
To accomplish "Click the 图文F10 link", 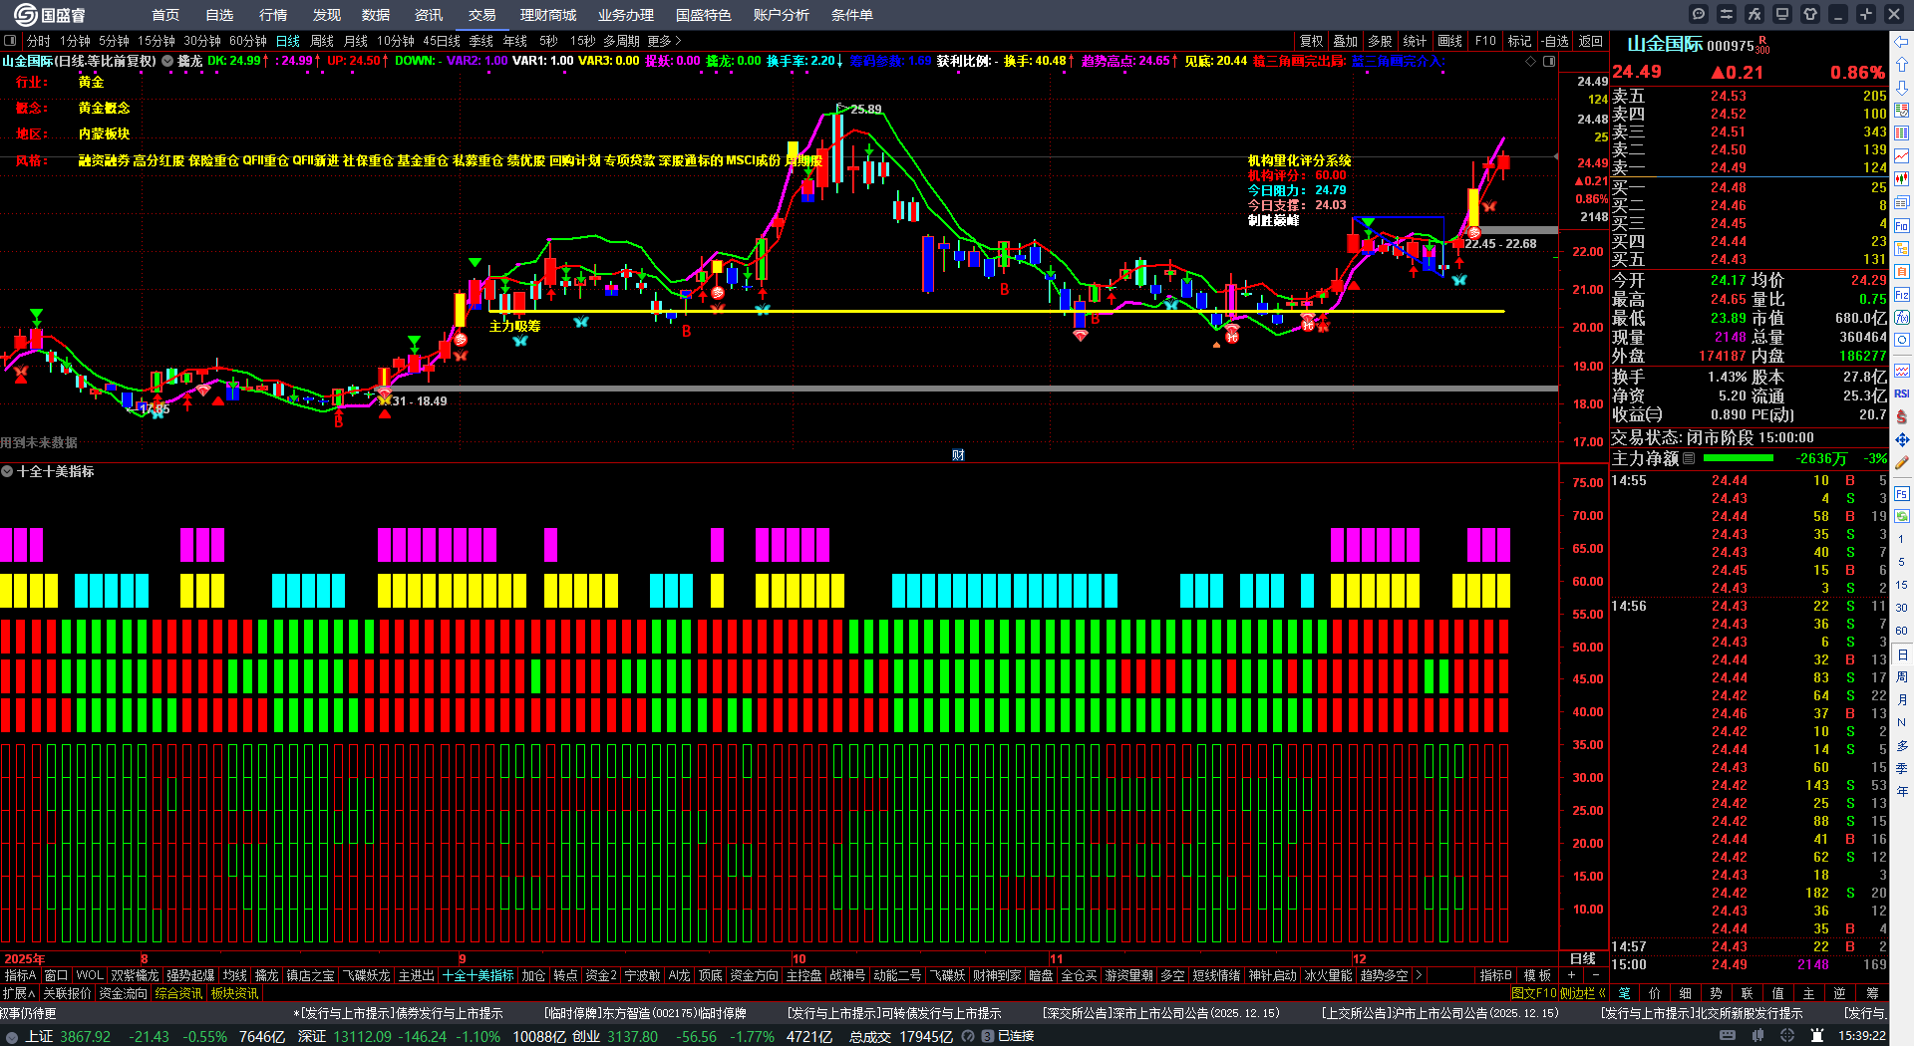I will pyautogui.click(x=1533, y=993).
